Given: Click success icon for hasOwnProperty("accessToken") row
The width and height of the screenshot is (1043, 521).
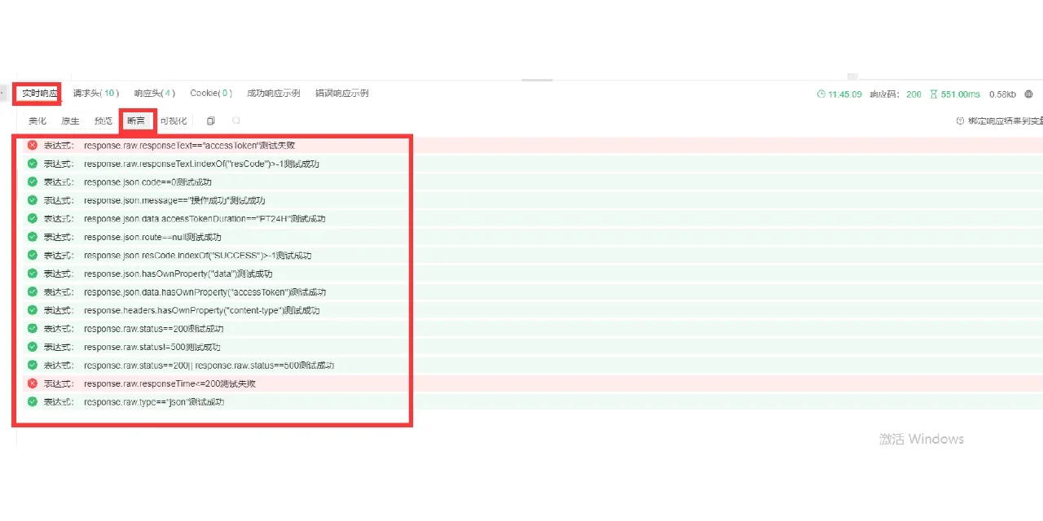Looking at the screenshot, I should 33,291.
